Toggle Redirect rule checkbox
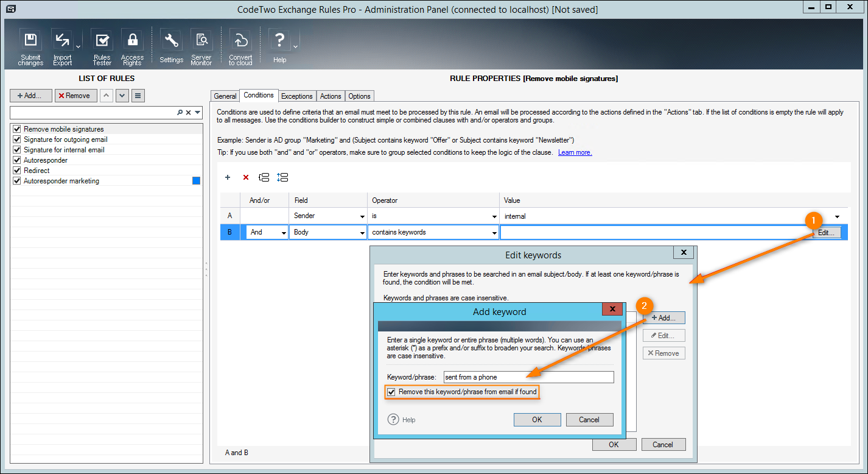Screen dimensions: 868x474 click(17, 171)
